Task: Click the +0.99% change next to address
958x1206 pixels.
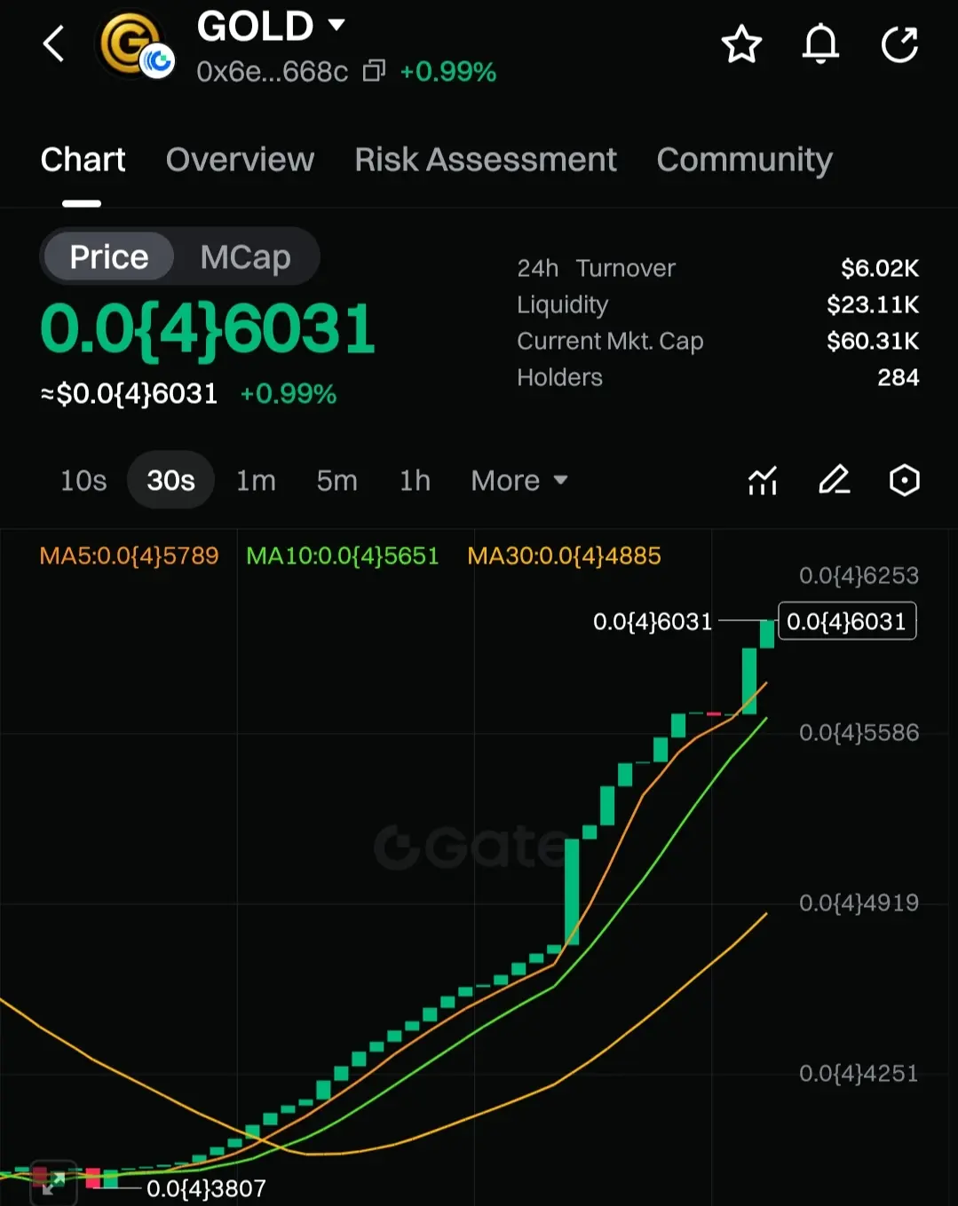Action: pyautogui.click(x=448, y=71)
